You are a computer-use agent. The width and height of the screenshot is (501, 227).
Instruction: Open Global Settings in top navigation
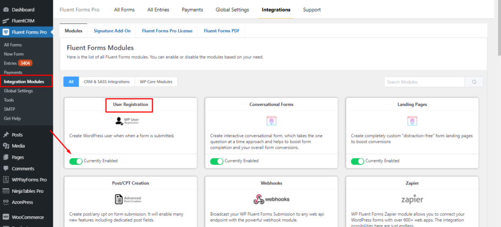coord(232,10)
